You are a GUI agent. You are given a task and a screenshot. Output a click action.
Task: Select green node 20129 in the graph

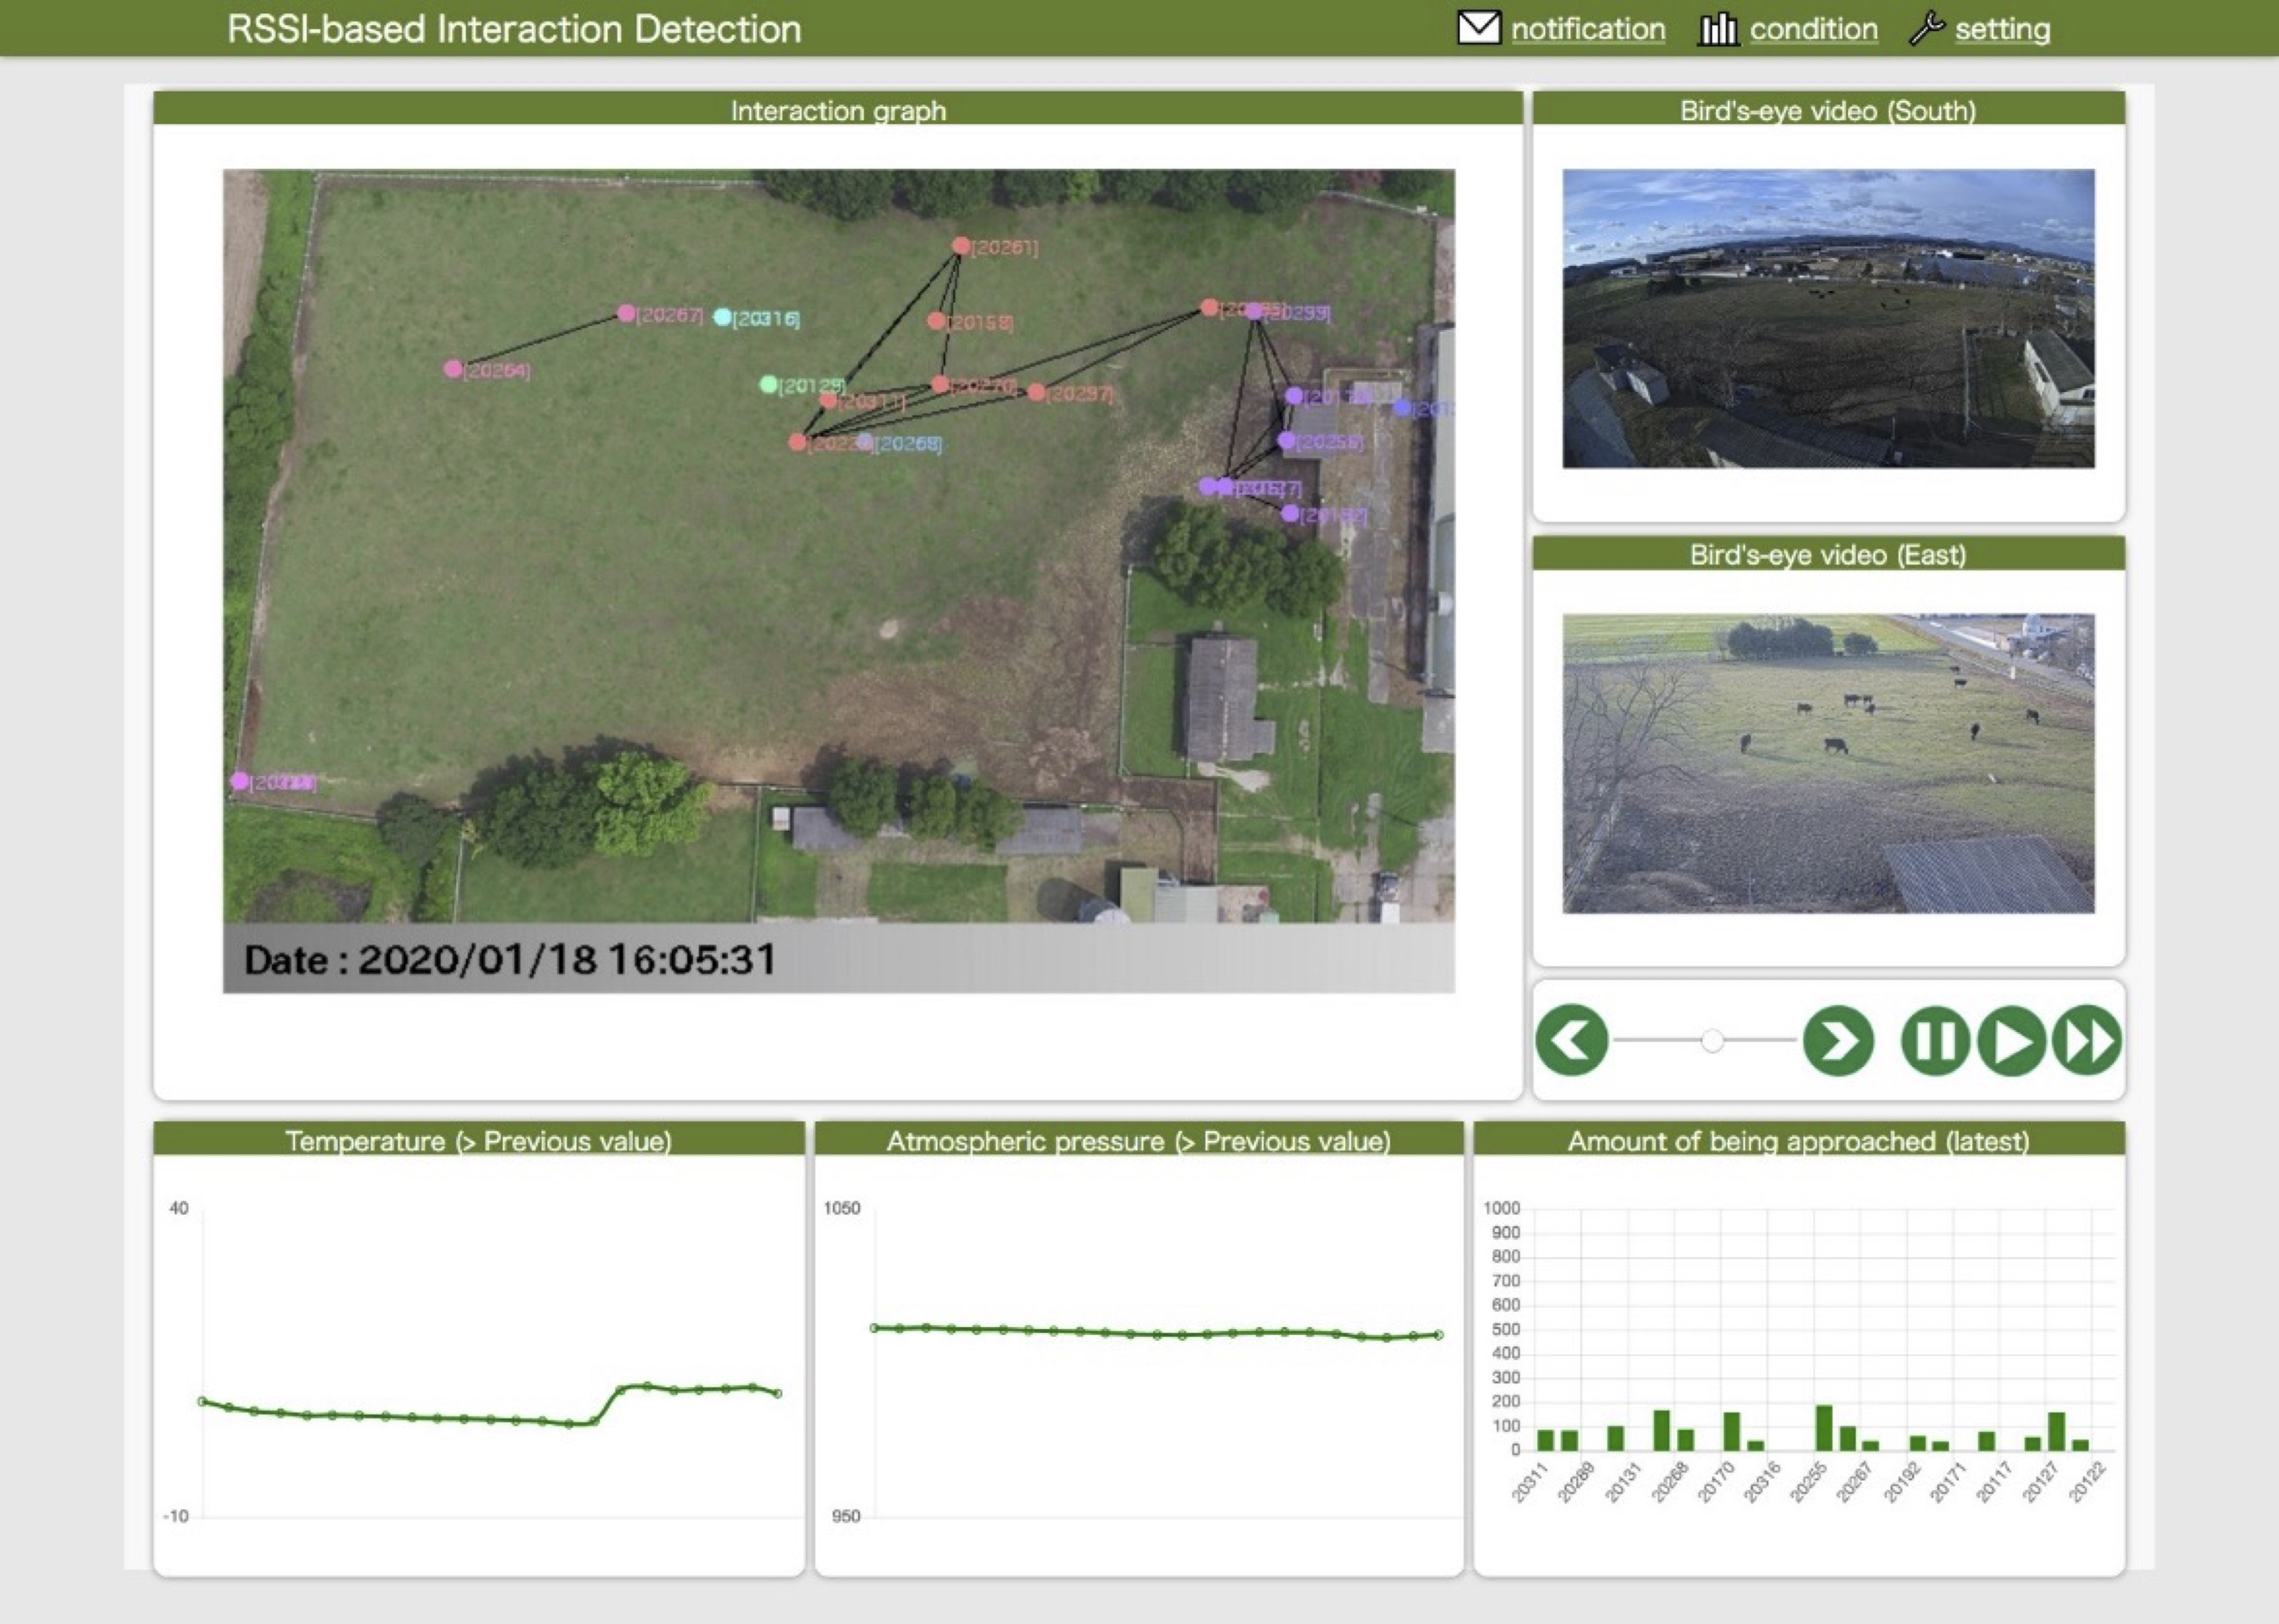coord(768,384)
